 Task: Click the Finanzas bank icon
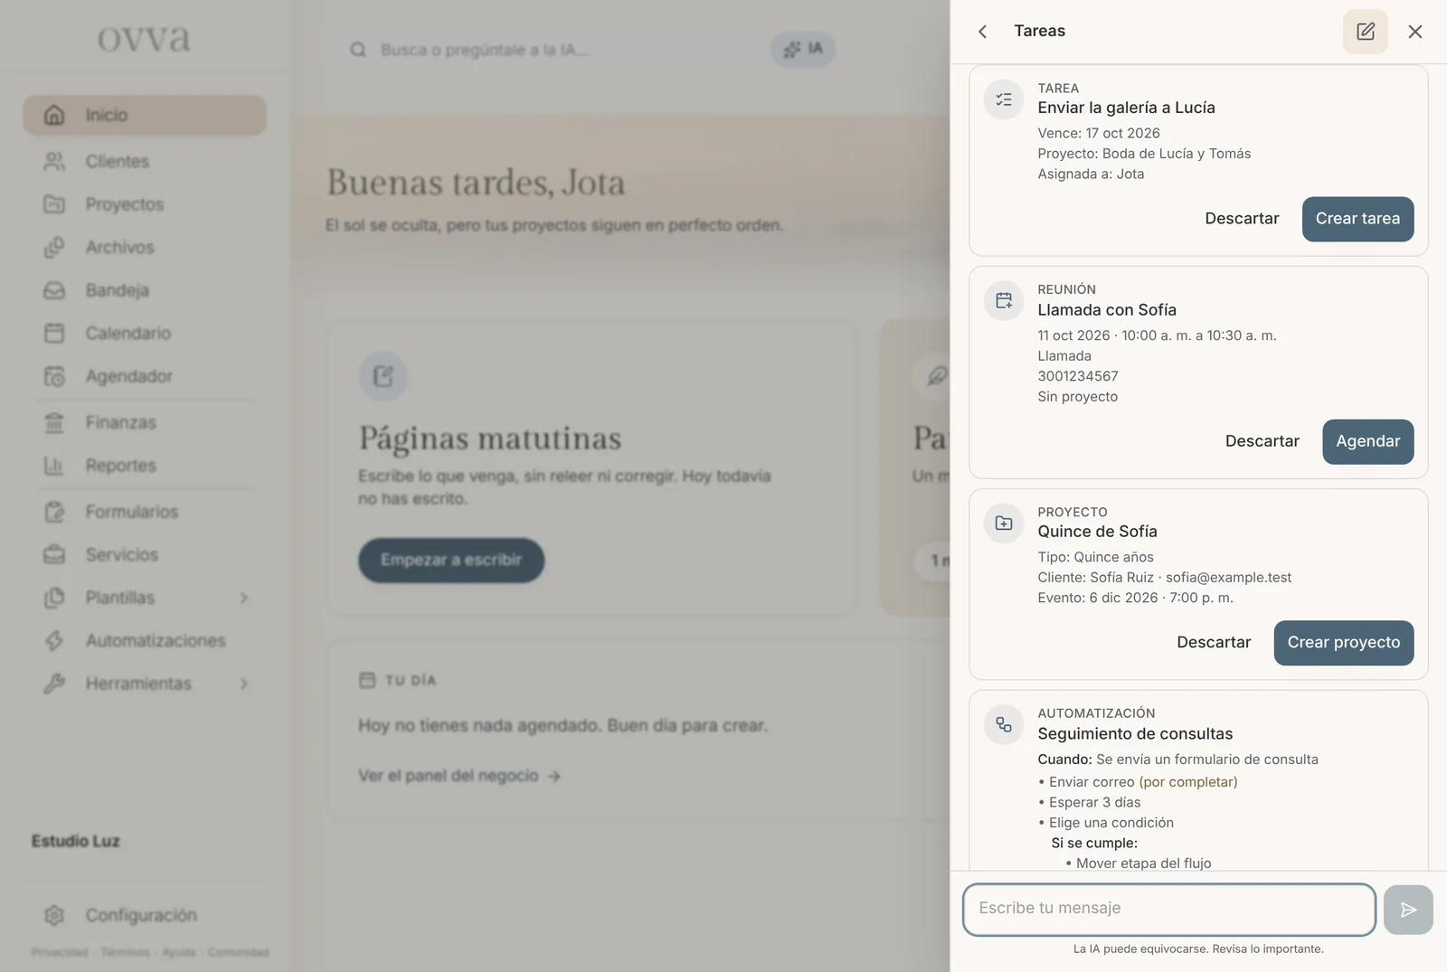point(54,422)
